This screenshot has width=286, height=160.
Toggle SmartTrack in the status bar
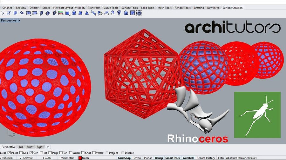click(x=173, y=158)
